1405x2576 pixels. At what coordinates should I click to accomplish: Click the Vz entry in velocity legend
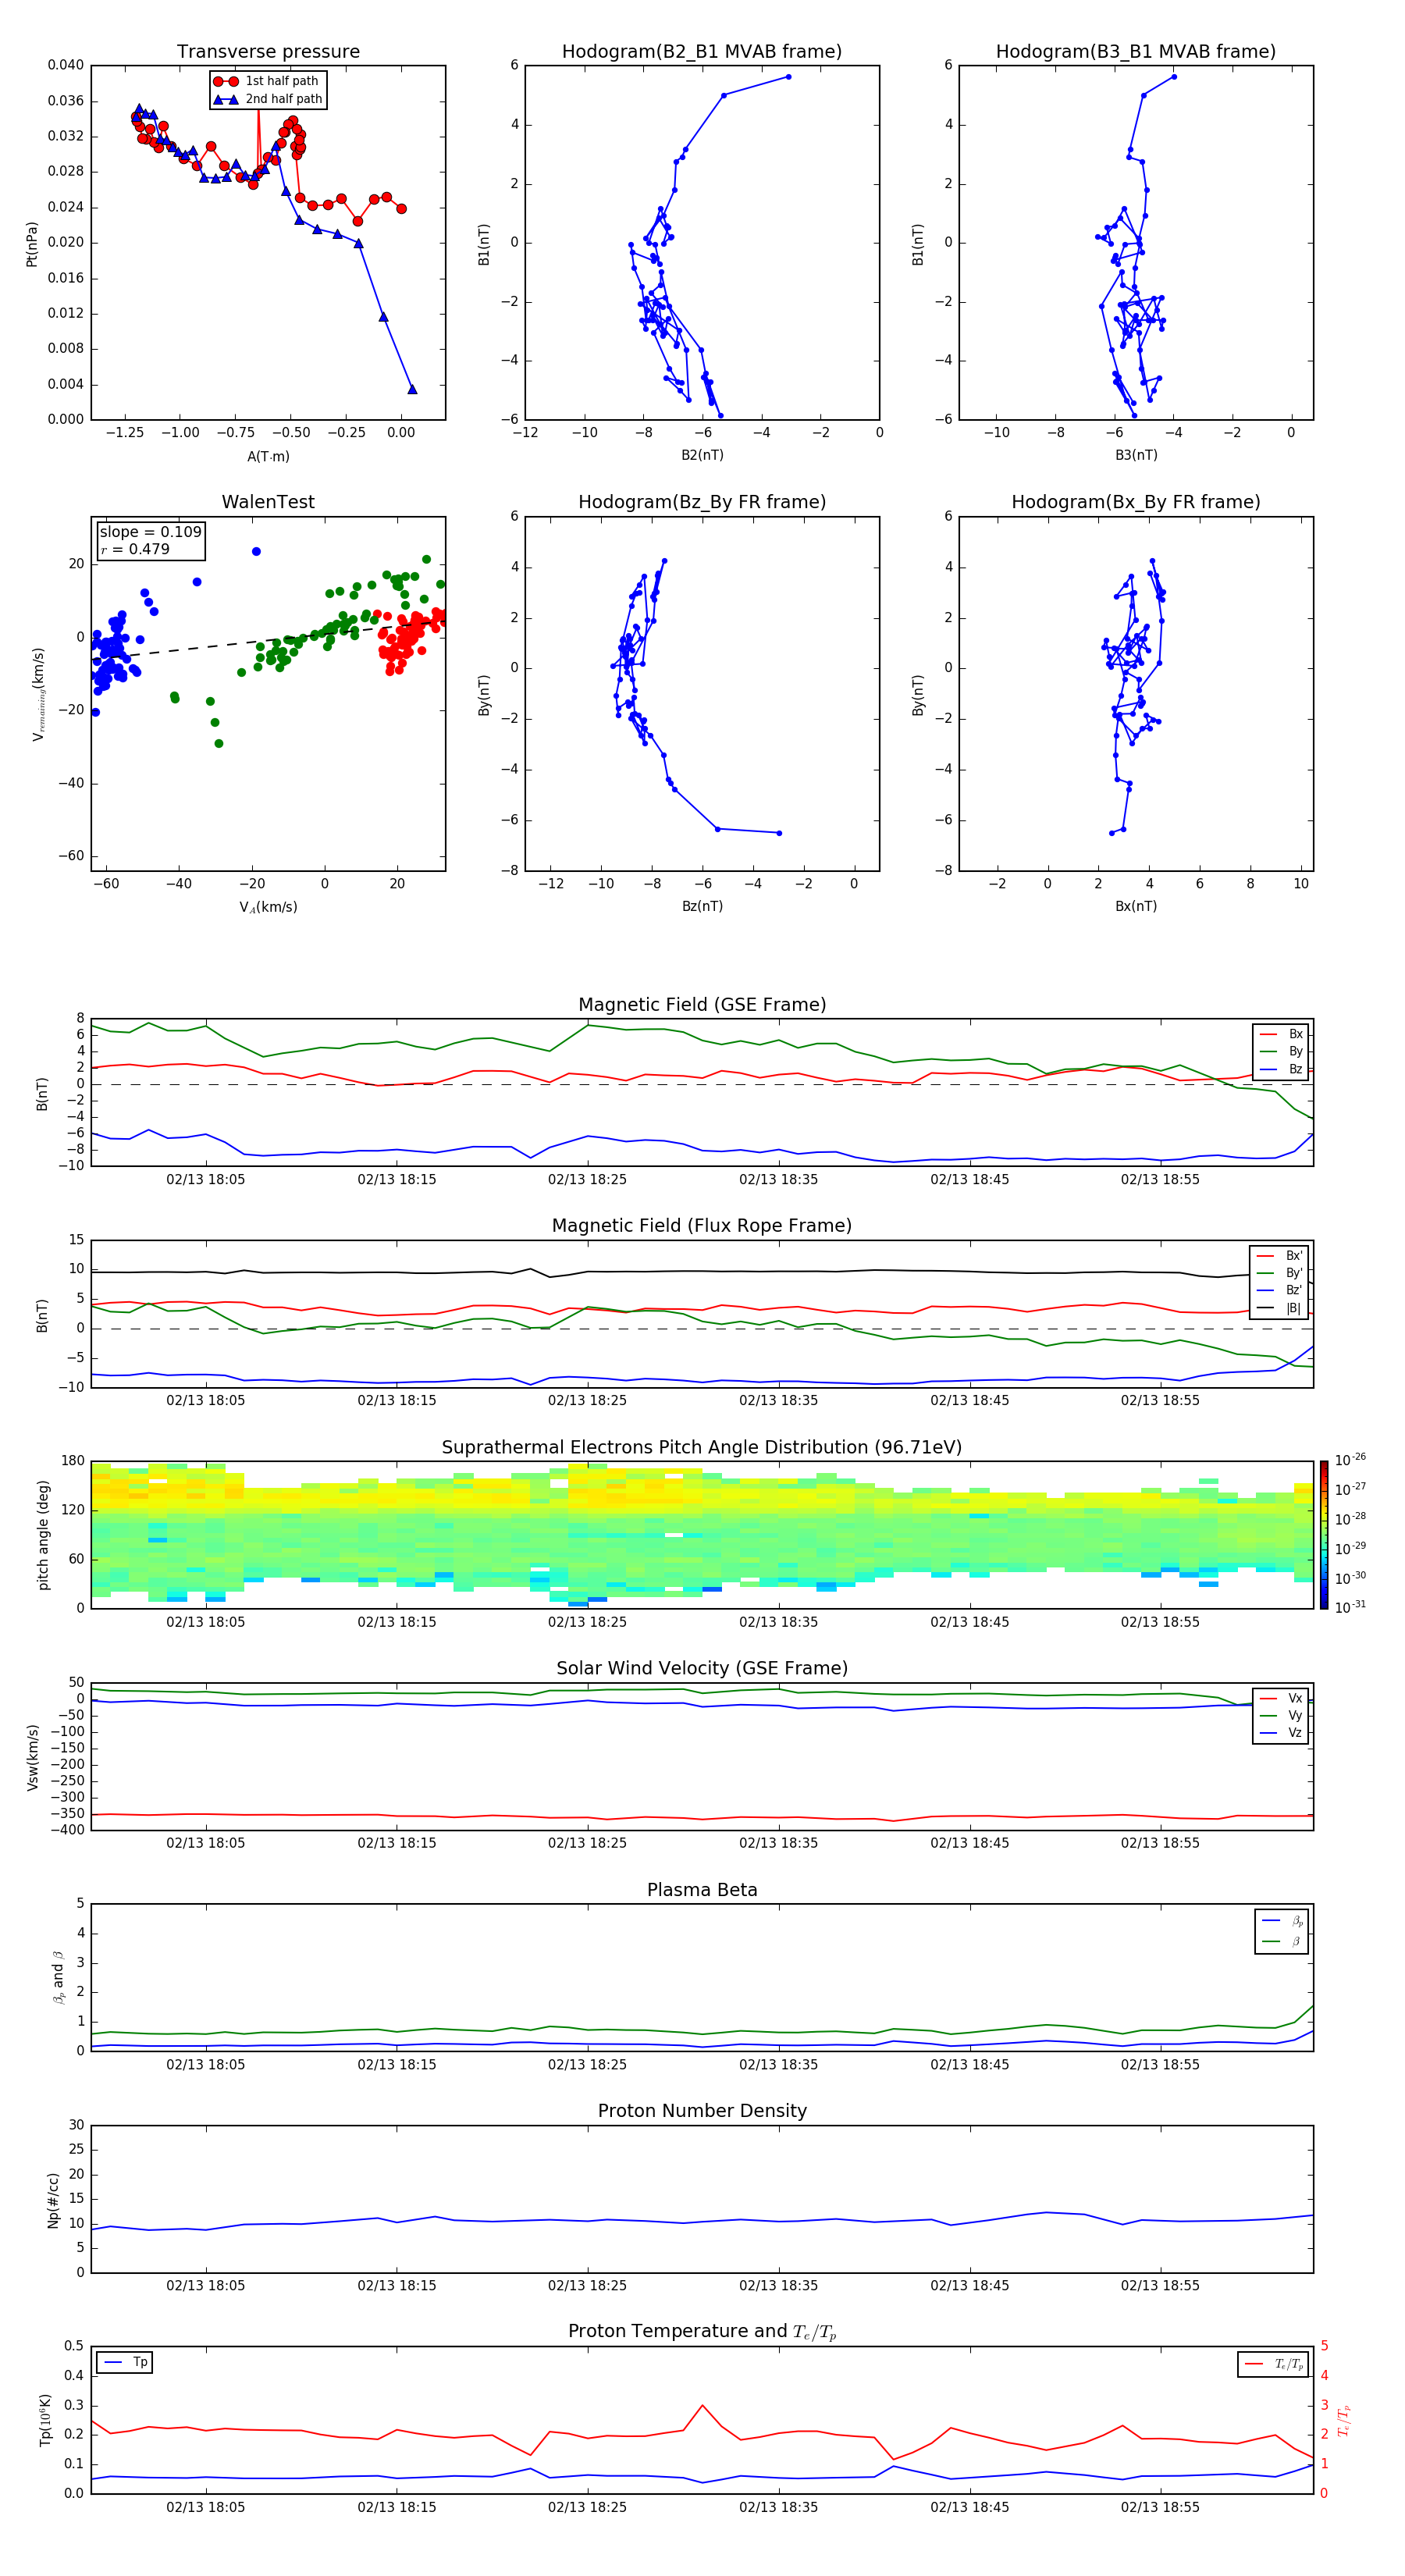[x=1281, y=1733]
